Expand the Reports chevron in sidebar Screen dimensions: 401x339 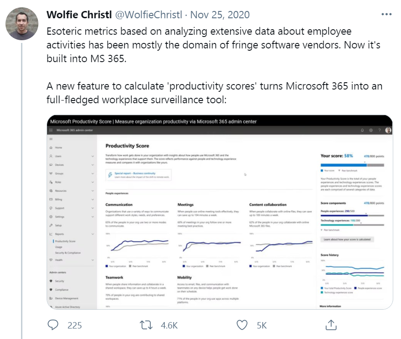[93, 234]
